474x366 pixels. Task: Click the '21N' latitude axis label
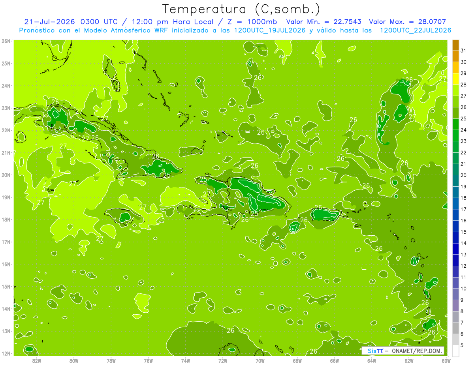coord(6,153)
